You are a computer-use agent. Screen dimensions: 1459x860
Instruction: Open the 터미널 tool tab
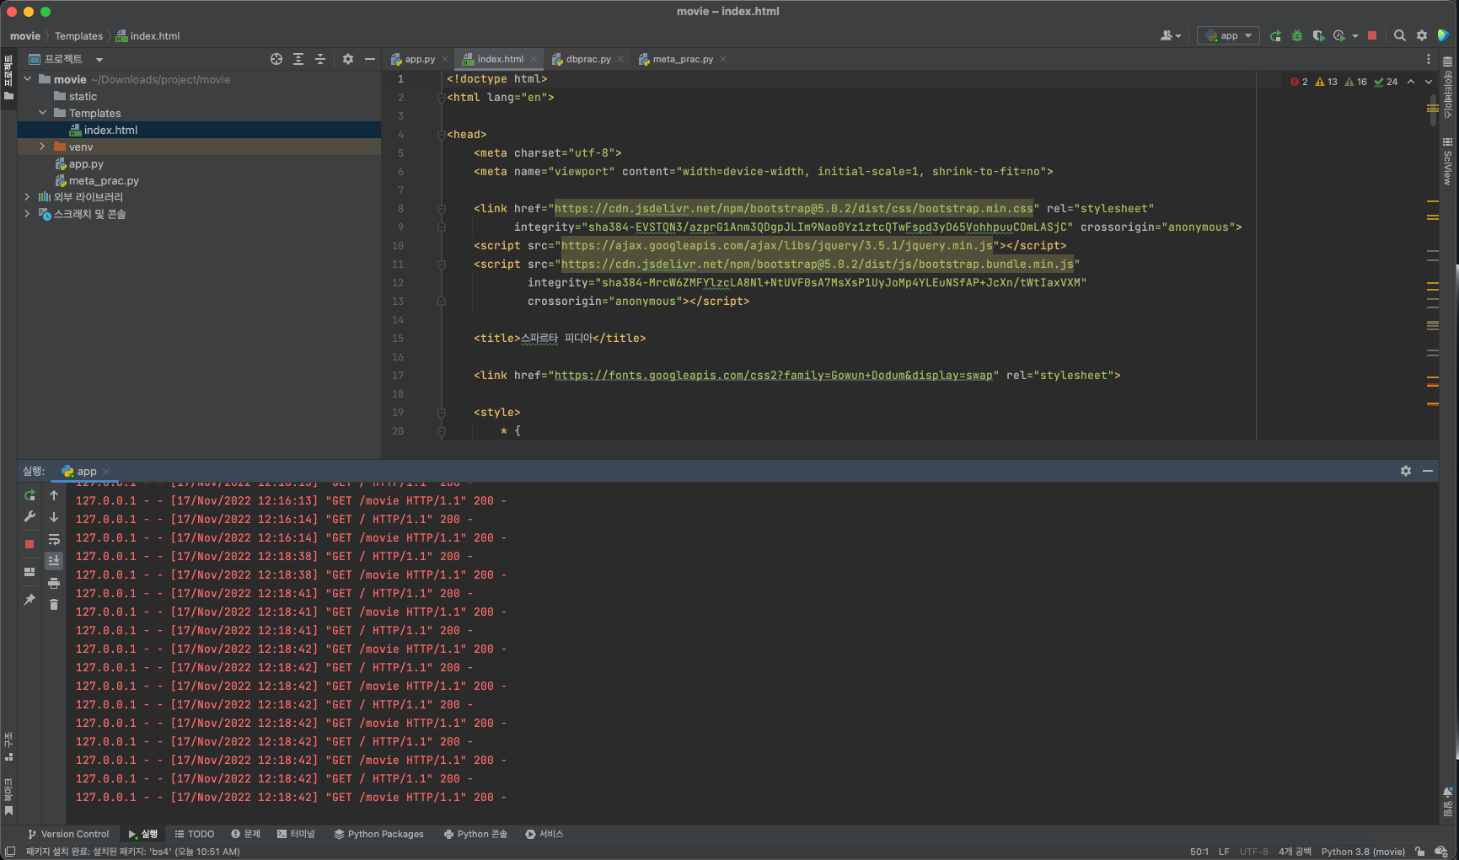296,834
